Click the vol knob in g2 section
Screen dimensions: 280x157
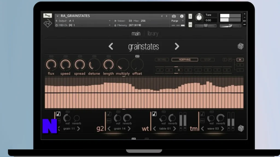tap(118, 118)
